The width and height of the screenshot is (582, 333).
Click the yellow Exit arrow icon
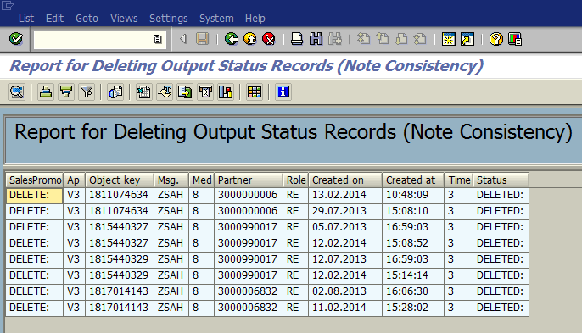(250, 39)
